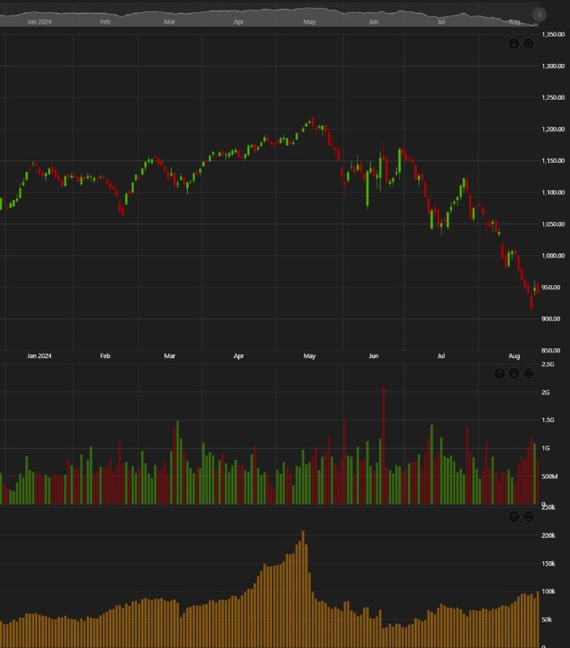Screen dimensions: 570x648
Task: Move the volume pane down
Action: click(x=514, y=373)
